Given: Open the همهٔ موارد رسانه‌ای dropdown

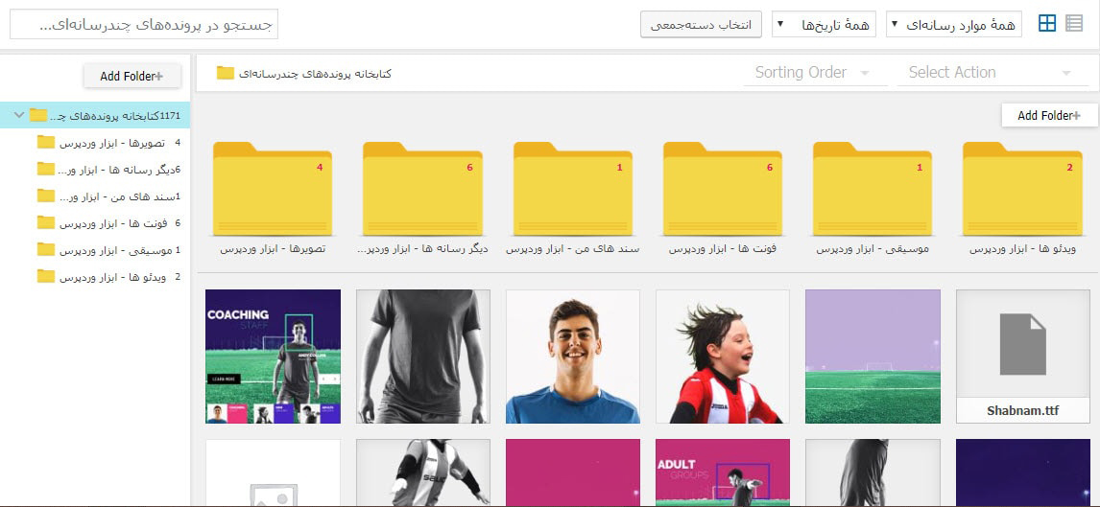Looking at the screenshot, I should 954,25.
